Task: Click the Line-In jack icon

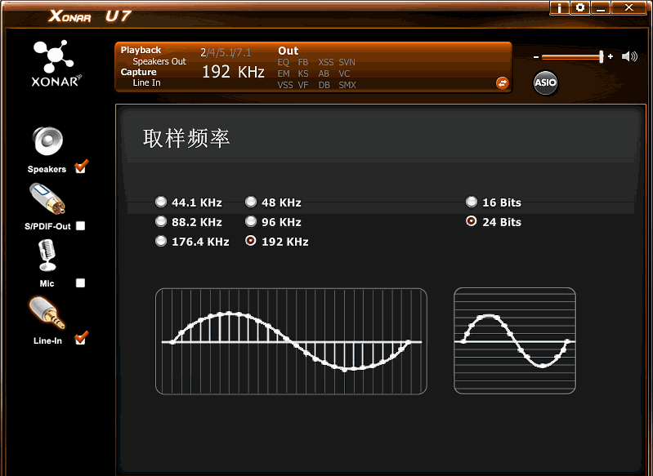Action: tap(47, 313)
